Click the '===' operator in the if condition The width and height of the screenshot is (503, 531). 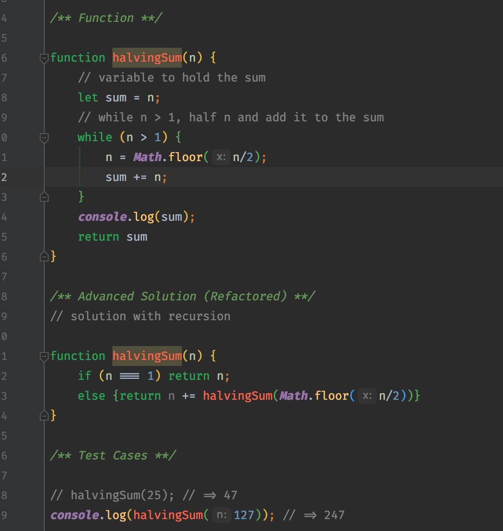point(130,376)
